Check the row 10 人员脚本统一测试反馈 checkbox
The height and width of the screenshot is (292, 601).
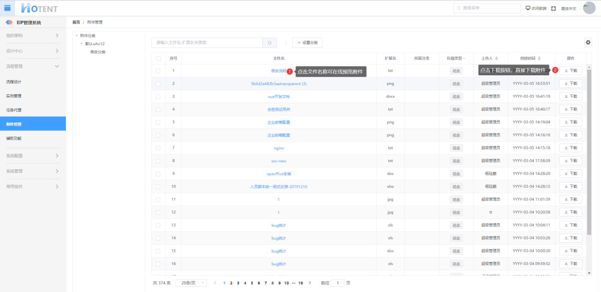(158, 186)
